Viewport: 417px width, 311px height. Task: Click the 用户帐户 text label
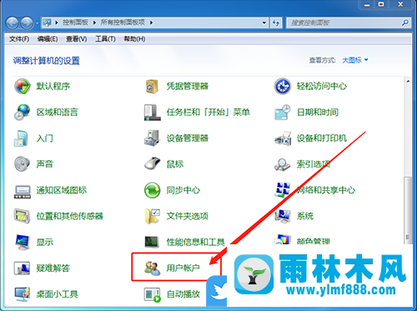click(x=183, y=268)
